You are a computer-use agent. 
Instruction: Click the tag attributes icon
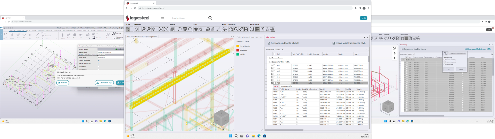241,29
